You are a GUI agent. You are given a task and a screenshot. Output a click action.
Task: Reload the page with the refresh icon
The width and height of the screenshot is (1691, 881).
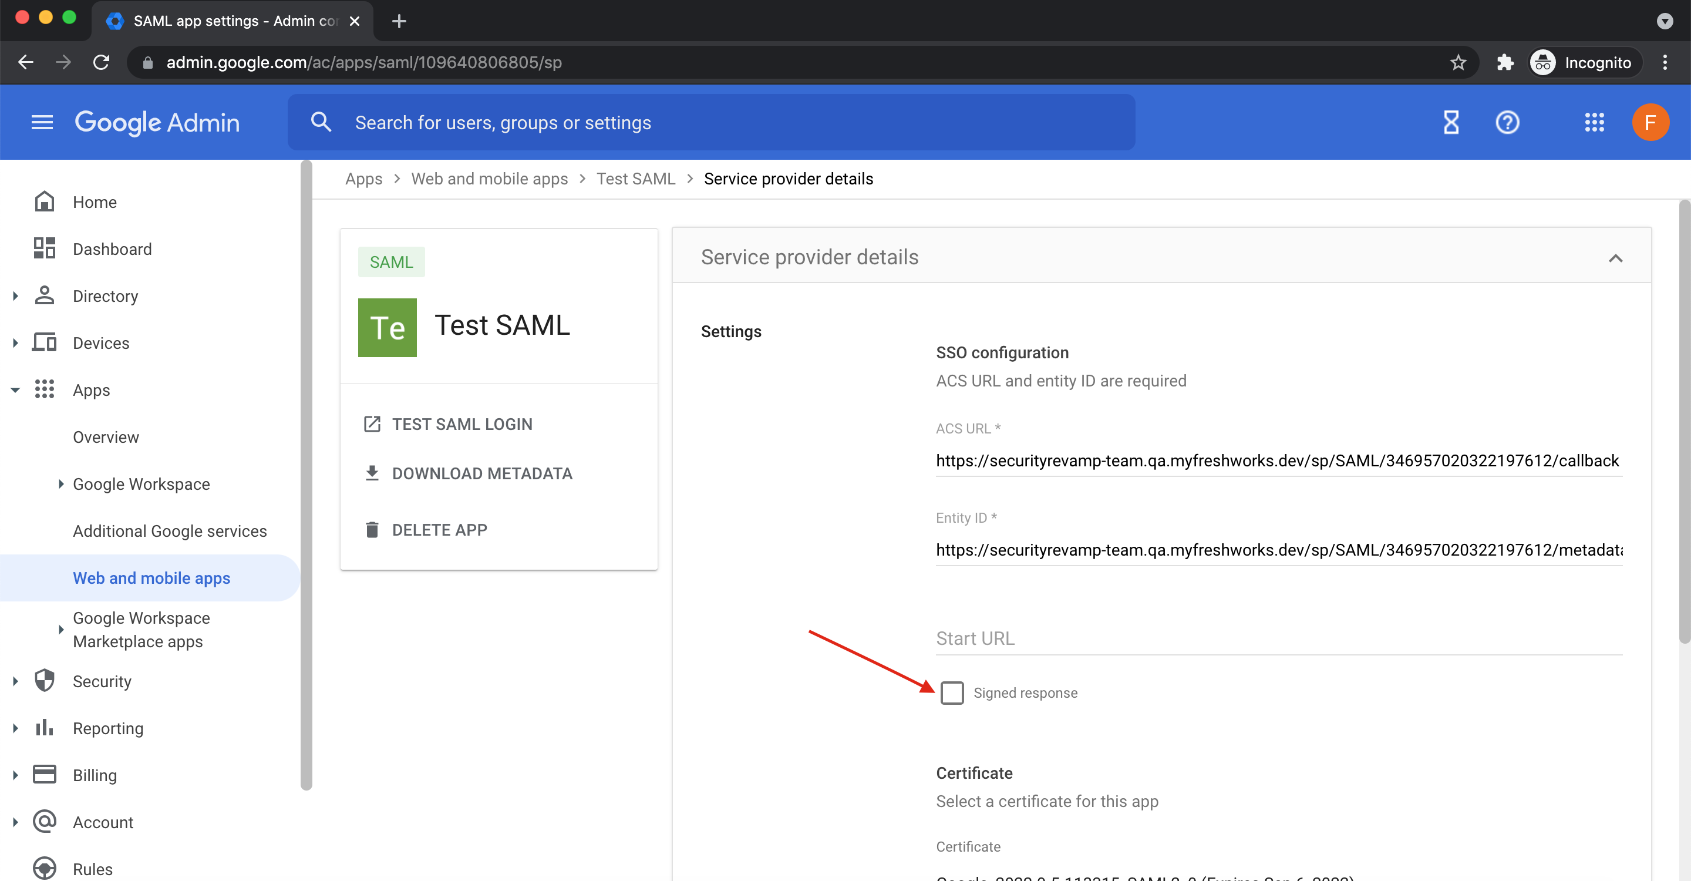point(101,62)
